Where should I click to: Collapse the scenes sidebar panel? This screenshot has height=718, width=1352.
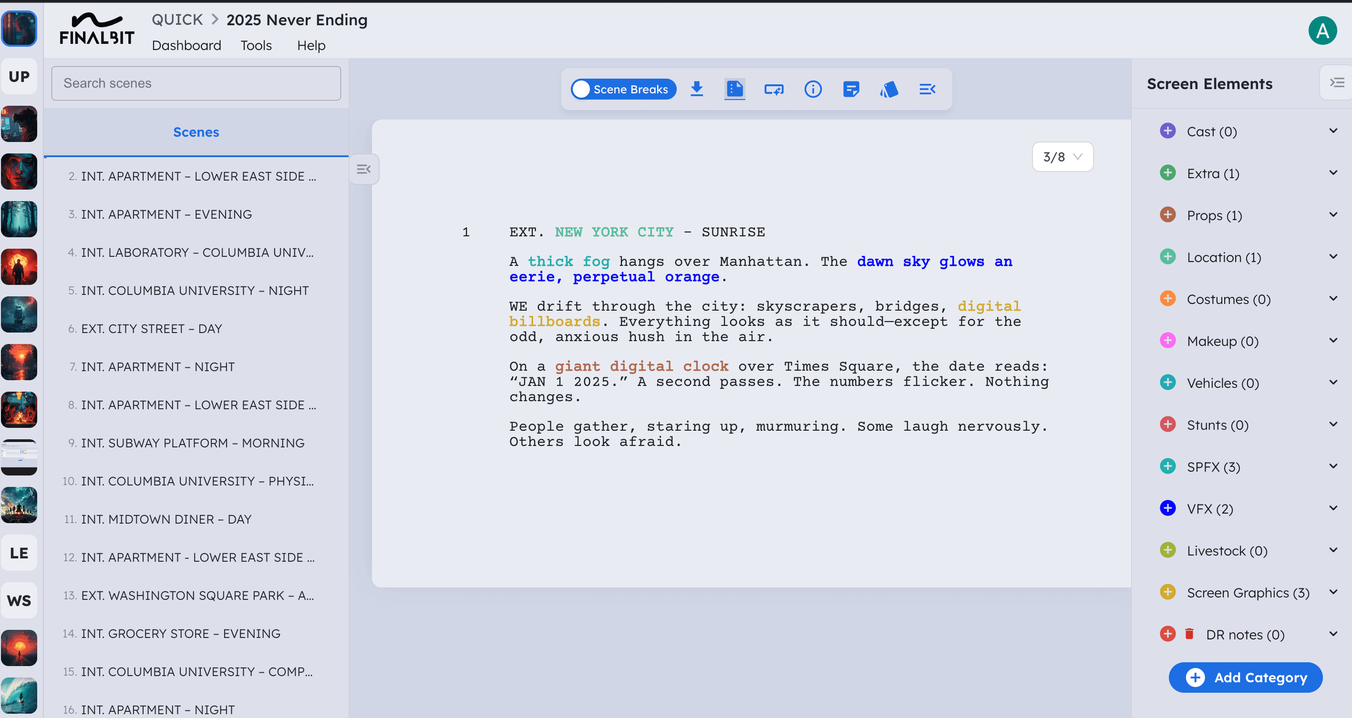coord(364,169)
